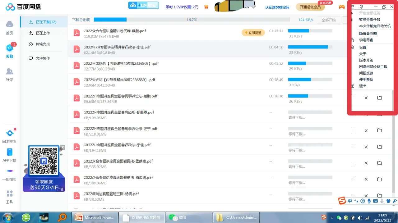Open 网络问题诊断工具 from menu
This screenshot has height=223, width=398.
coord(373,67)
